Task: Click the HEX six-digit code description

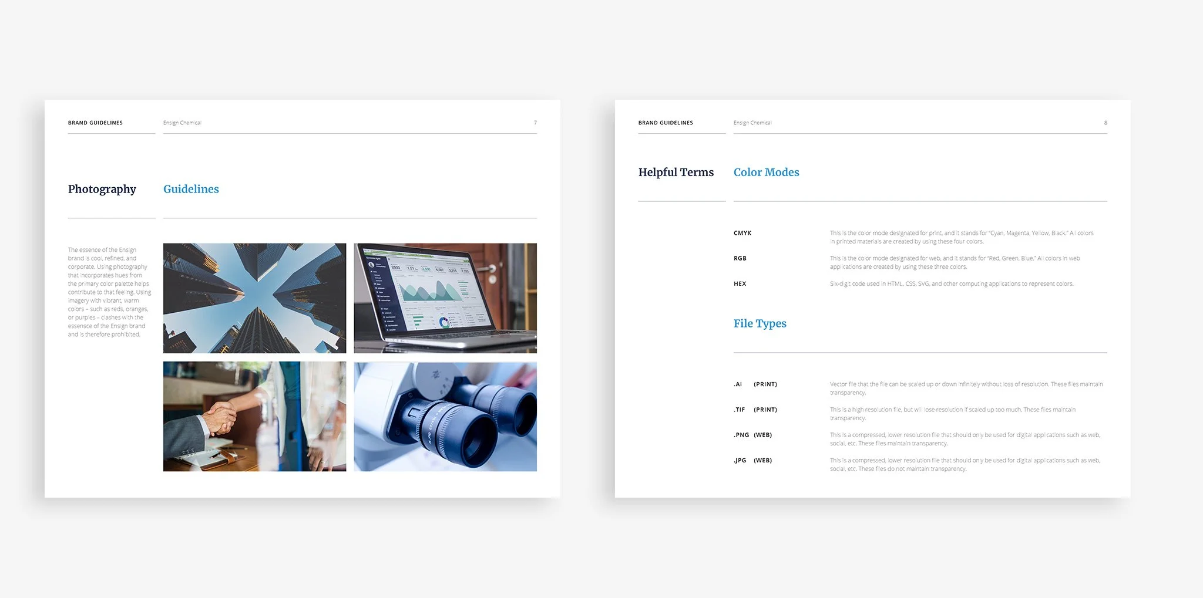Action: [x=952, y=283]
